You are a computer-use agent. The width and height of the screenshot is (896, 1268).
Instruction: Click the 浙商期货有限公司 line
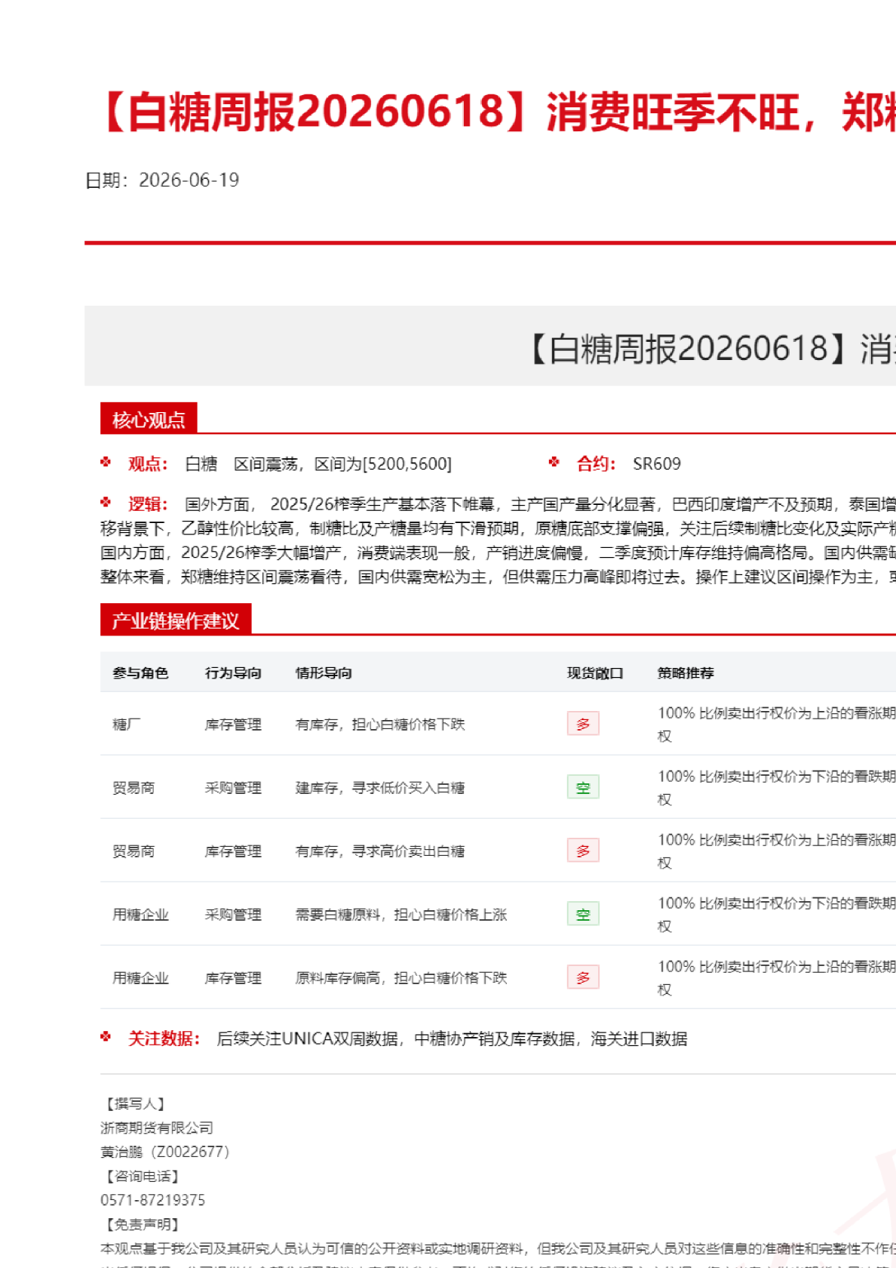[x=157, y=1128]
